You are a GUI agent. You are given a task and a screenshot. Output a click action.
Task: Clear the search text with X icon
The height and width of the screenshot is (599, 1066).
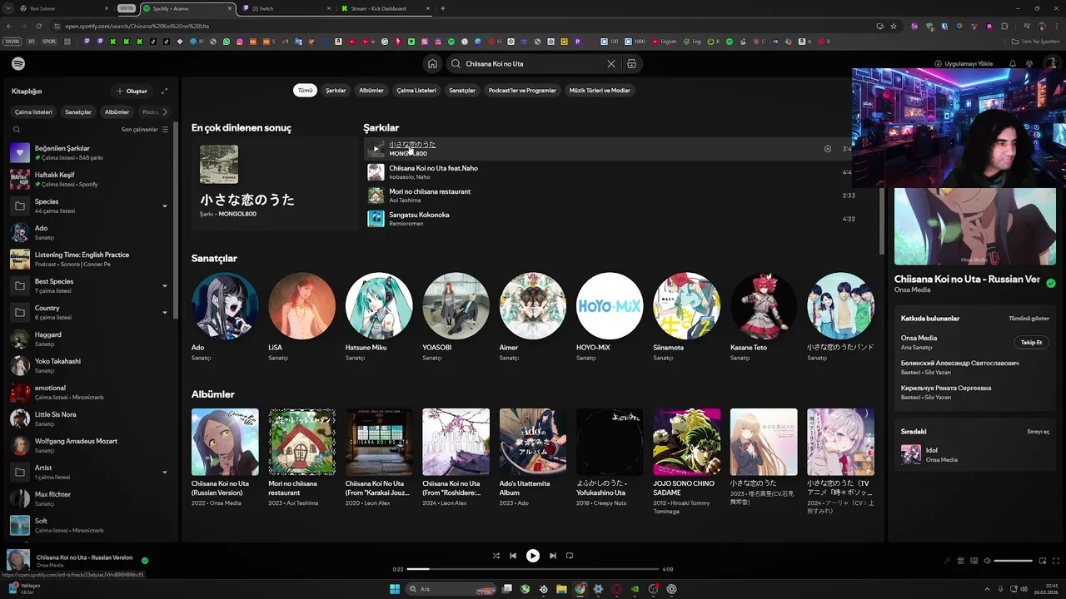pos(611,64)
